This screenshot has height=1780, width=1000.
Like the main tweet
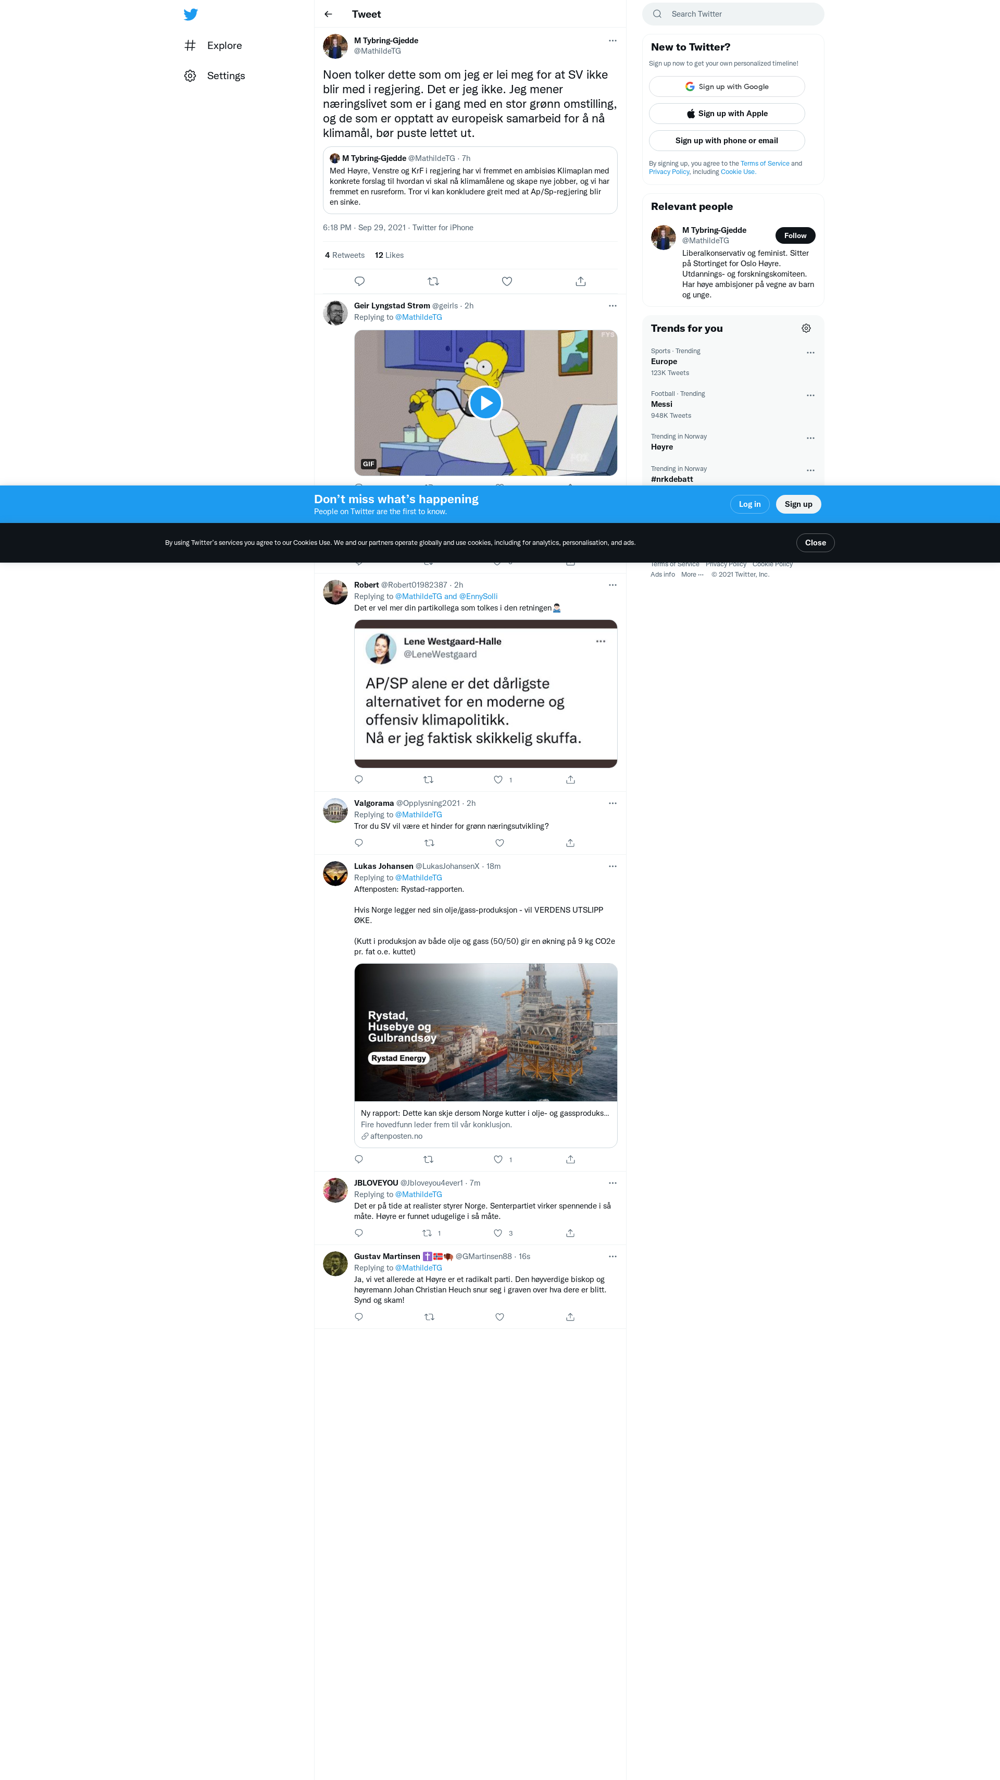[x=507, y=281]
